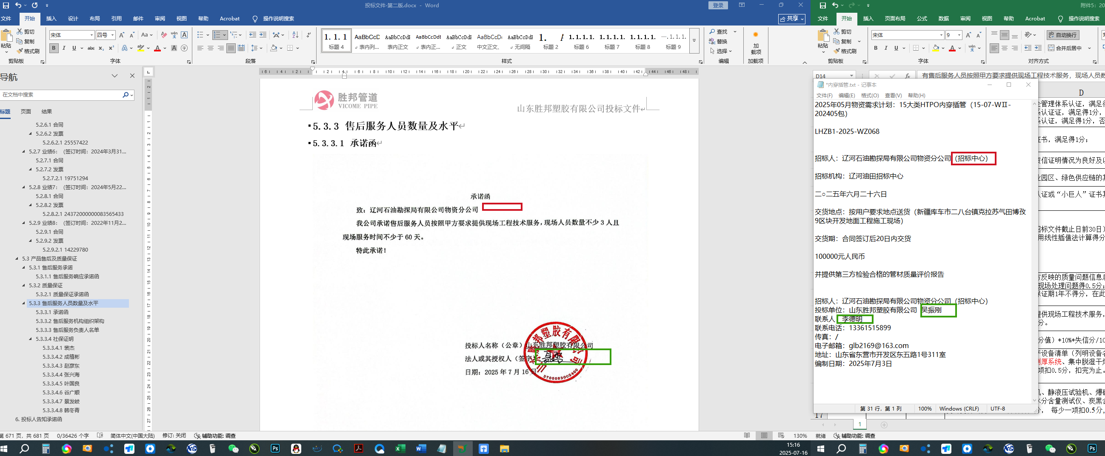Open Excel Name Box dropdown (D14)
The width and height of the screenshot is (1105, 456).
click(851, 76)
